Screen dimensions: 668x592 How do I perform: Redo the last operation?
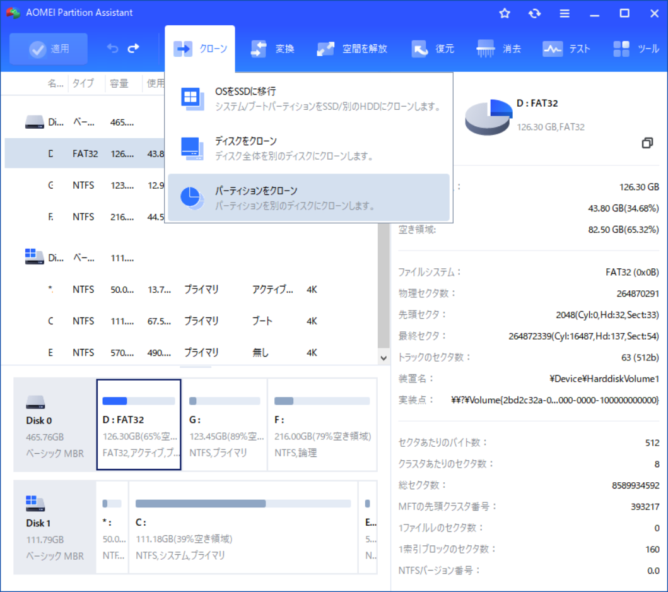(133, 49)
